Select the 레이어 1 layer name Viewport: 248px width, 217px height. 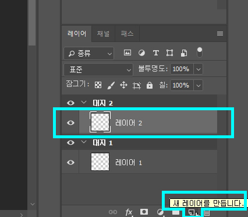pos(129,163)
